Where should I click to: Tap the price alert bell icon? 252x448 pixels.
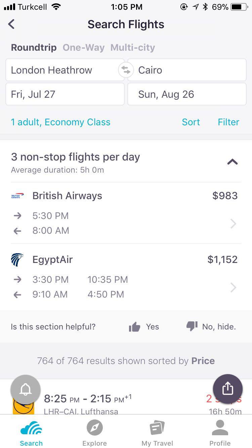[26, 390]
